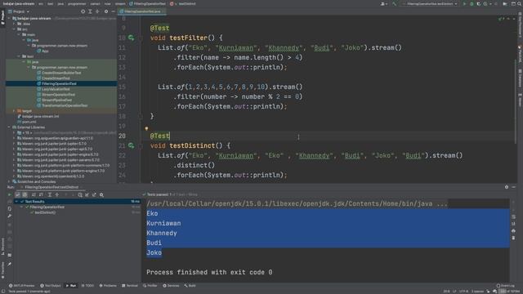Click the wrench icon in Run sidebar
Viewport: 523px width, 294px height.
[9, 216]
